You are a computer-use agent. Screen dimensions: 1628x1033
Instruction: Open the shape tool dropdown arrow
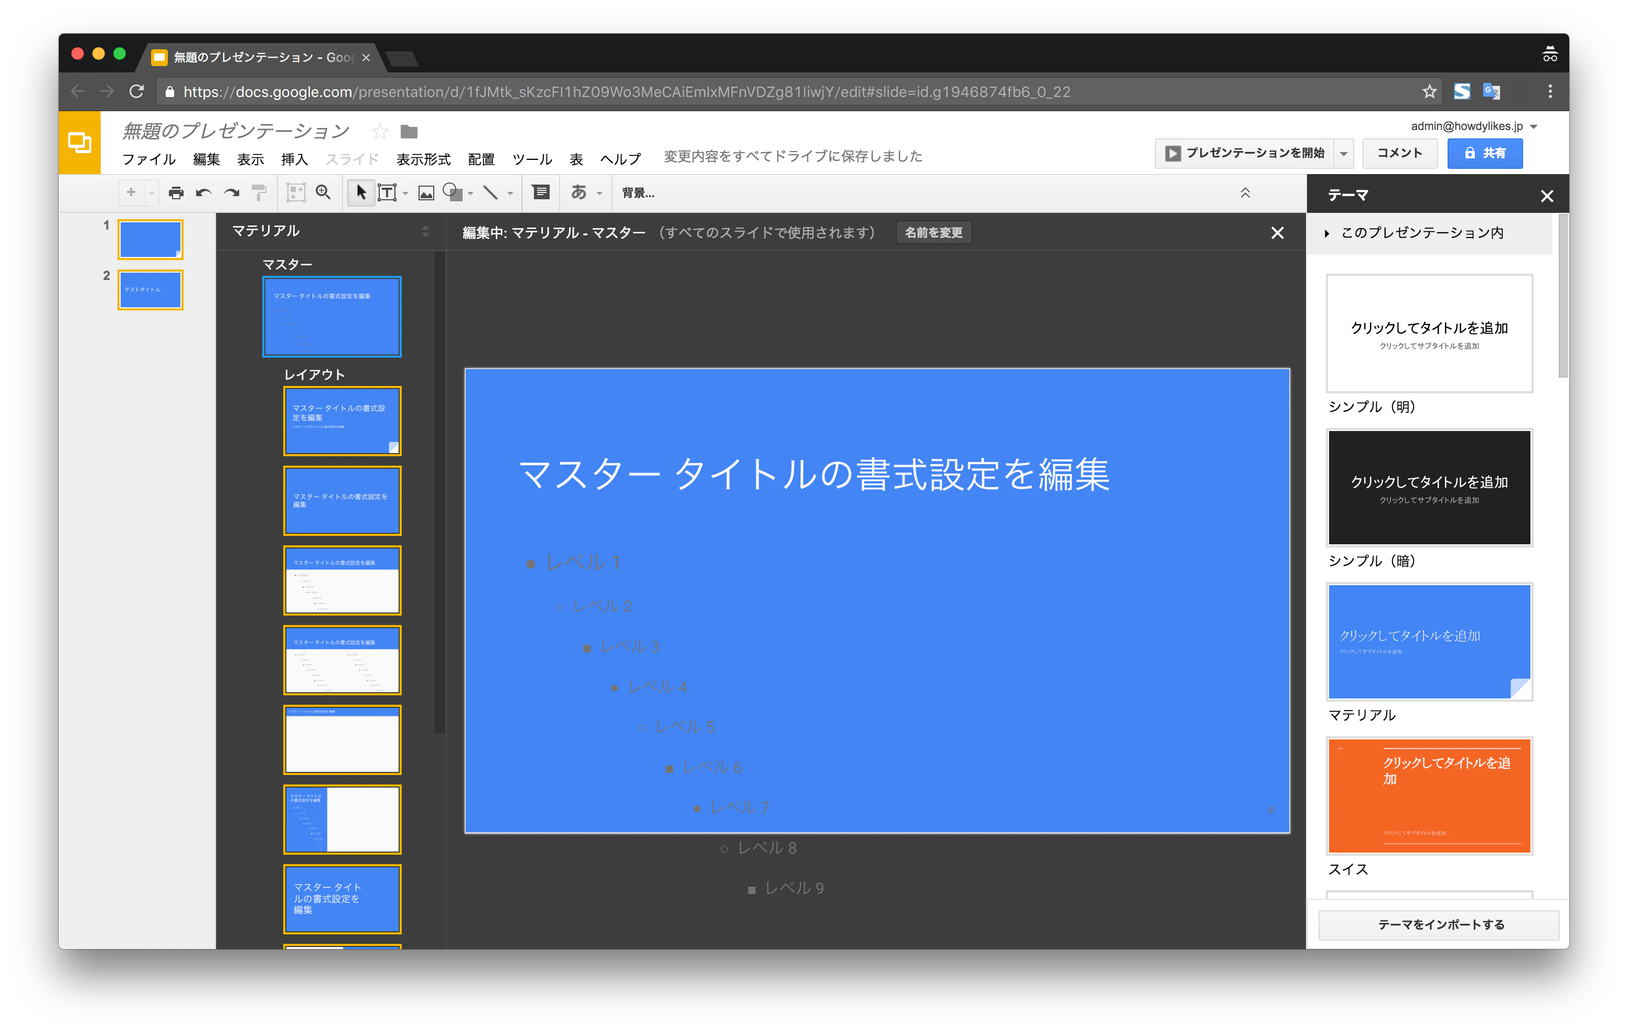470,193
